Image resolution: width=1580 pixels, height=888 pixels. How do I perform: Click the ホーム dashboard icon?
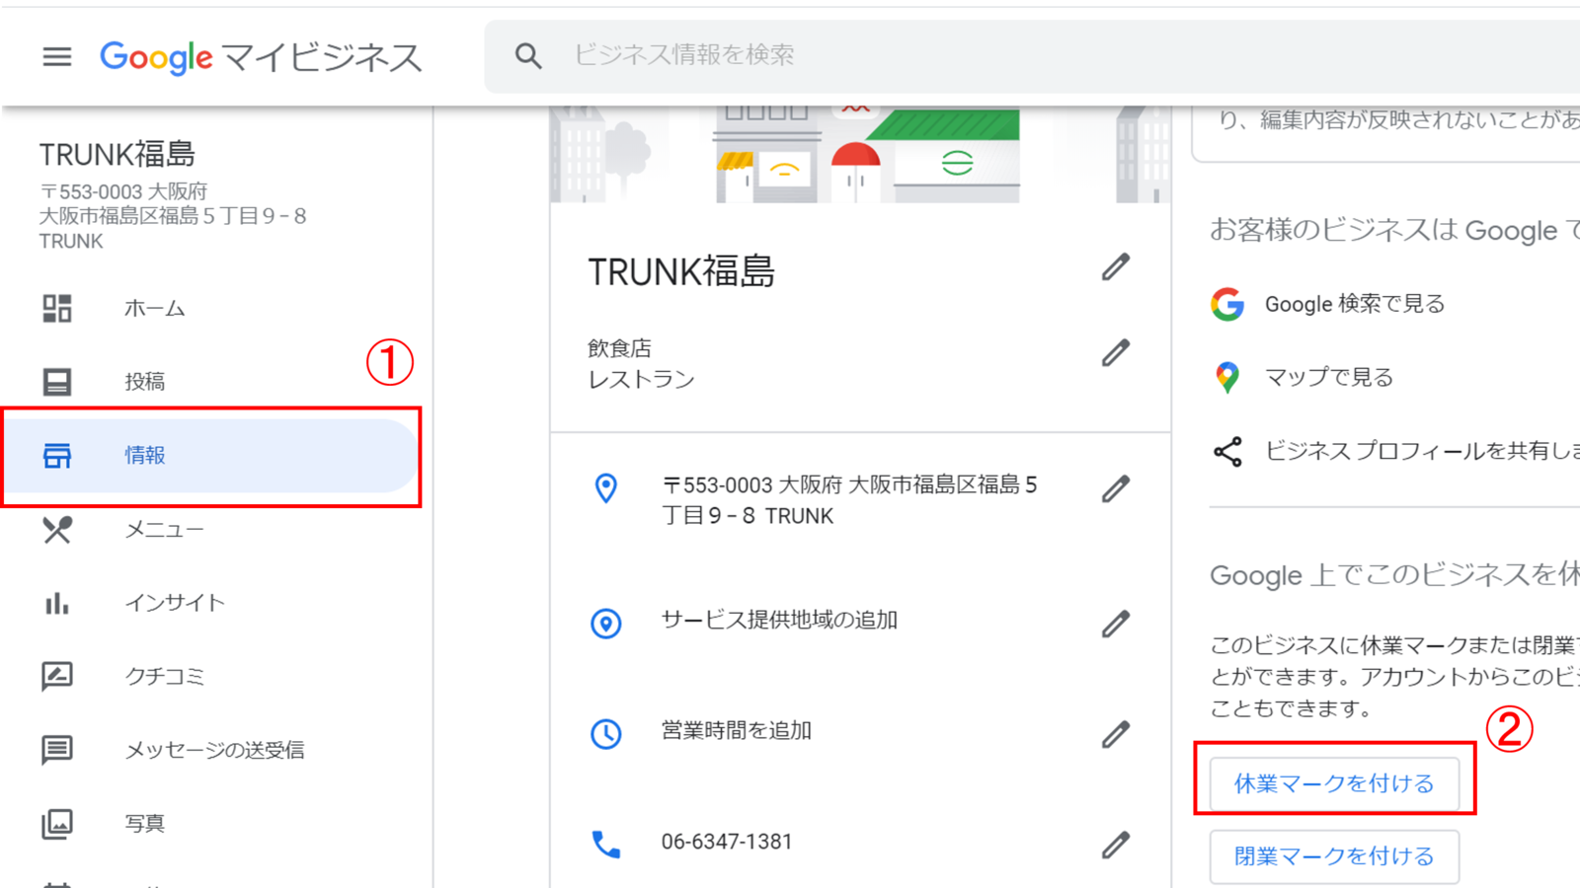pos(57,308)
